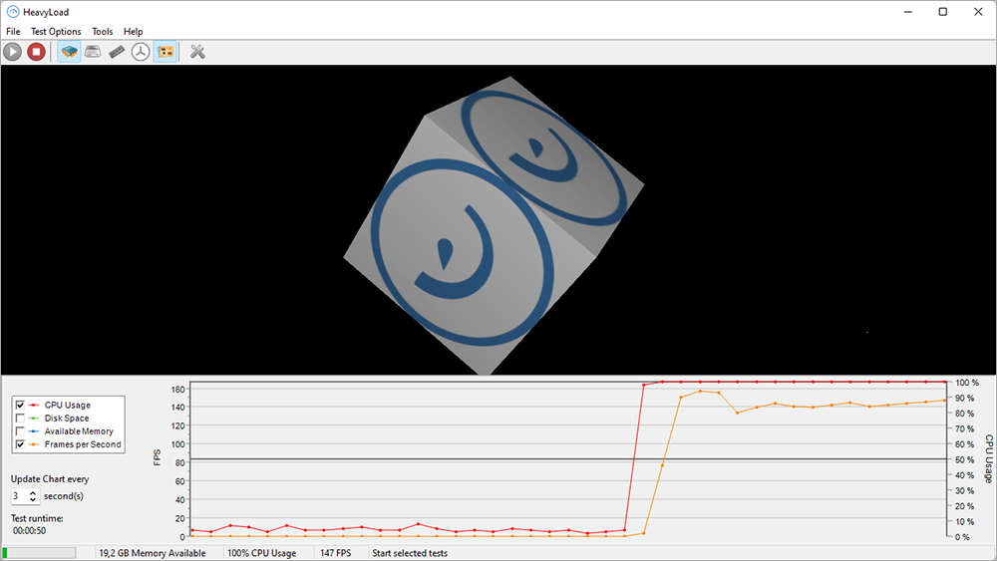The image size is (997, 561).
Task: Enable the write temp file disk test
Action: (x=93, y=52)
